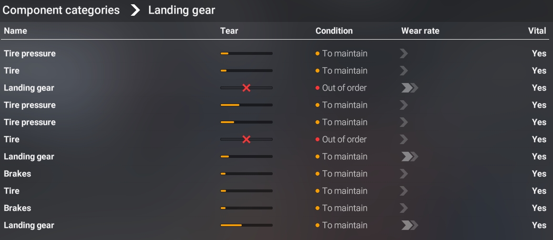The height and width of the screenshot is (240, 553).
Task: Select the out-of-order Landing gear component name
Action: tap(29, 88)
